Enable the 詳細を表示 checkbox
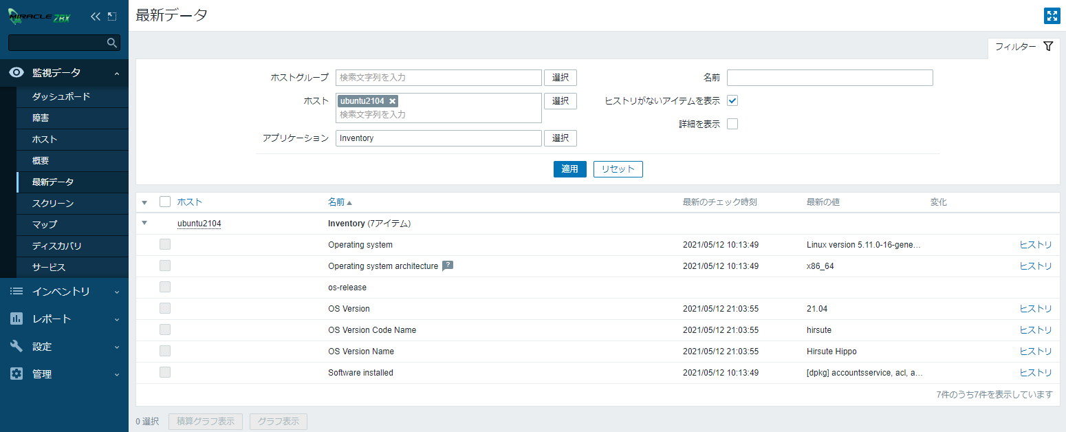The image size is (1066, 432). click(732, 124)
